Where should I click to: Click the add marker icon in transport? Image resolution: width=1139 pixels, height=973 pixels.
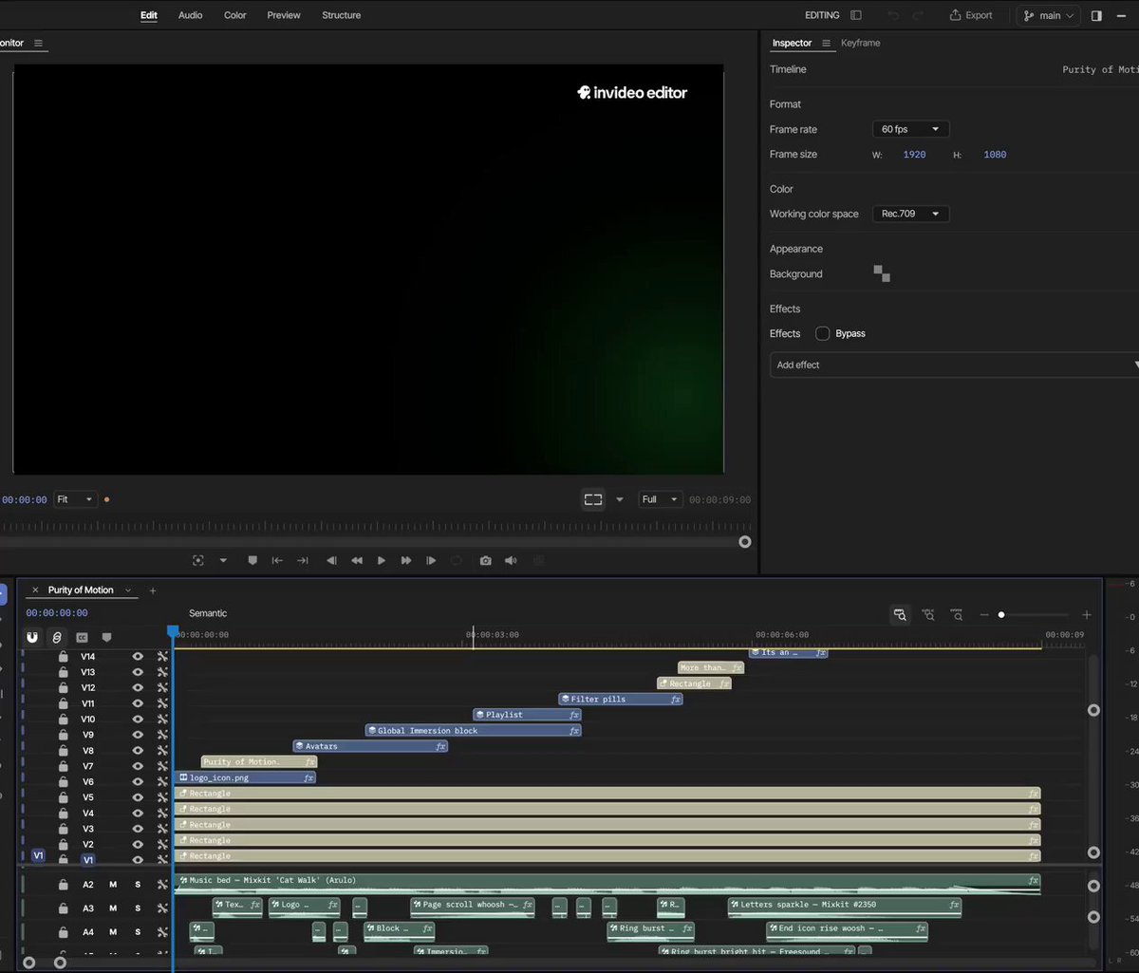(252, 561)
